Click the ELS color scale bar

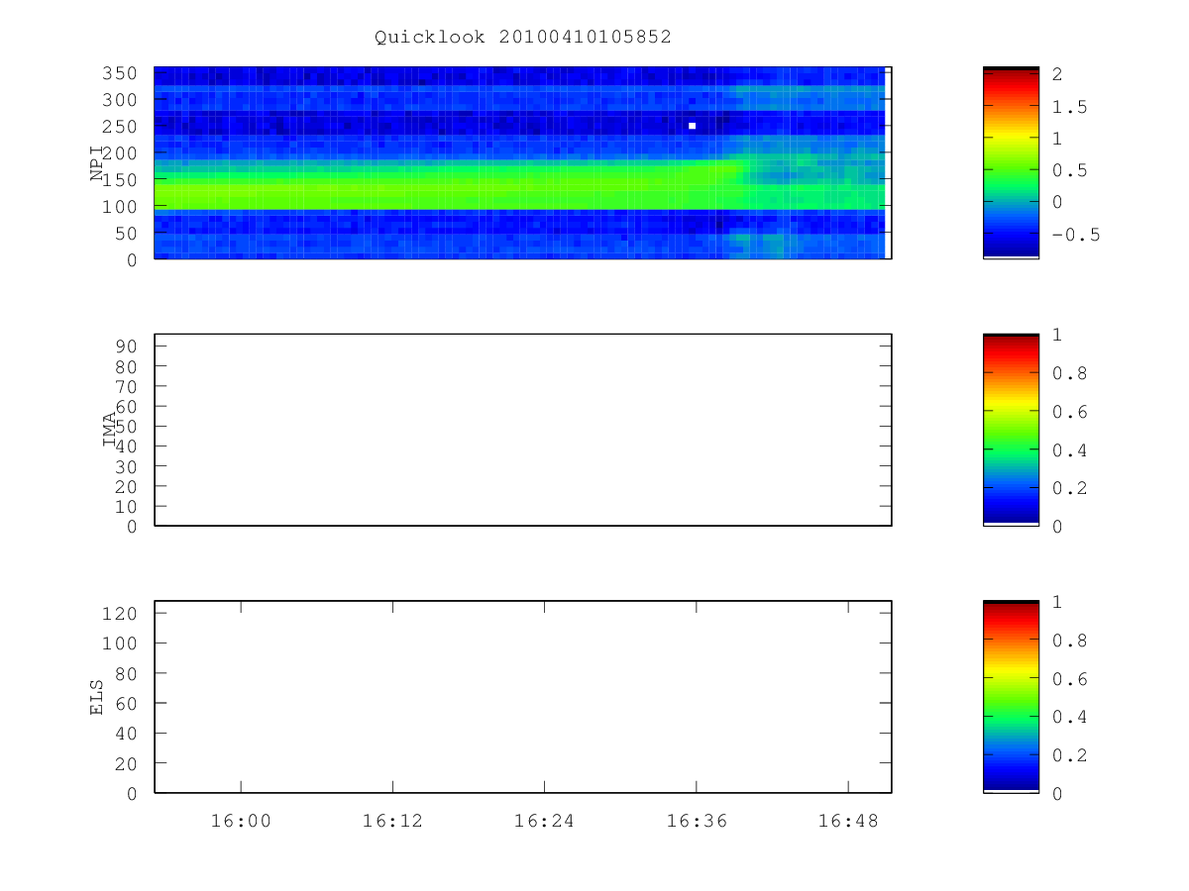click(x=1011, y=697)
